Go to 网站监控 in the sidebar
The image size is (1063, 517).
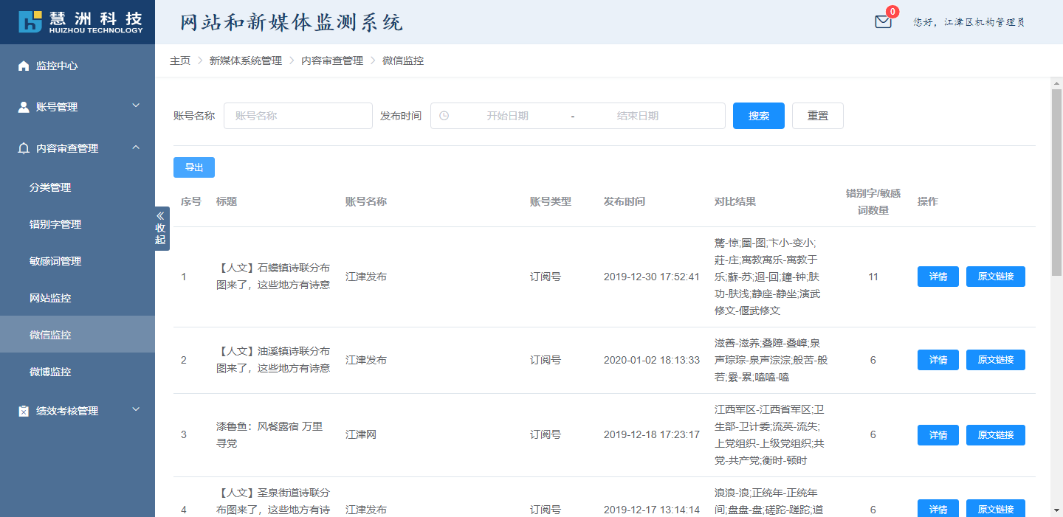click(50, 298)
